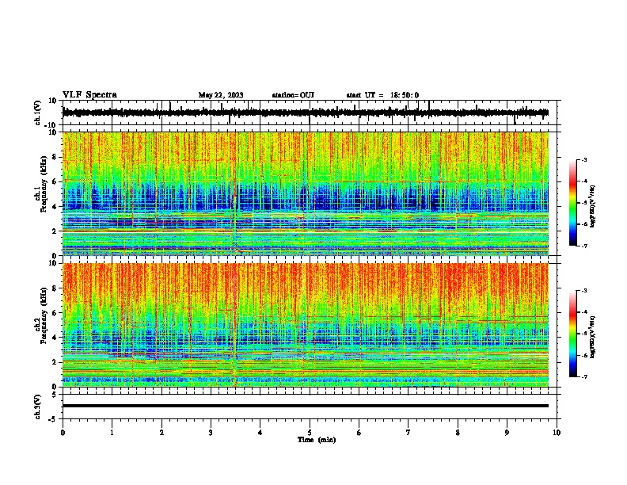This screenshot has height=485, width=627.
Task: Click the 2 kHz tick label on ch.2 spectrogram
Action: 55,362
